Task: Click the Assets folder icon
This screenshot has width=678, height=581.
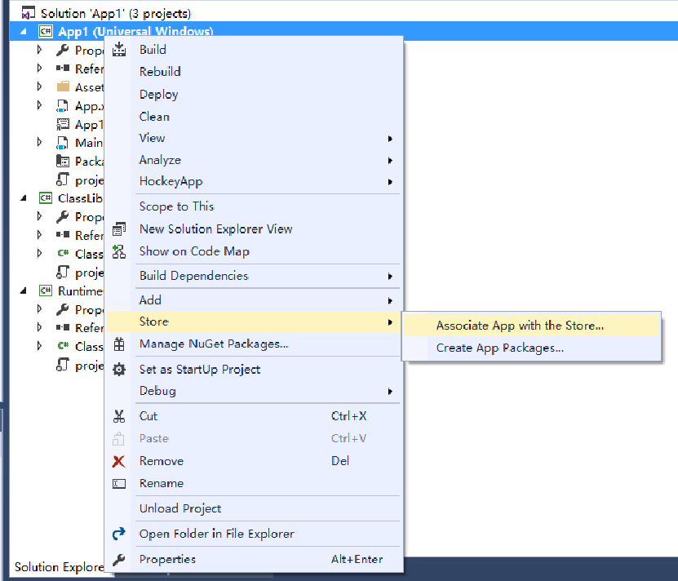Action: click(63, 87)
